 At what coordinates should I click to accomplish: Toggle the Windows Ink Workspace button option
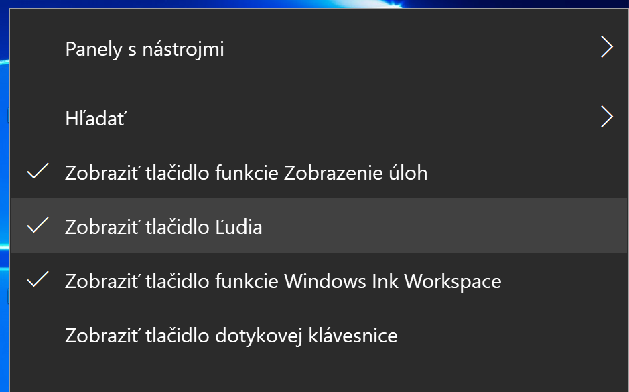(x=318, y=281)
